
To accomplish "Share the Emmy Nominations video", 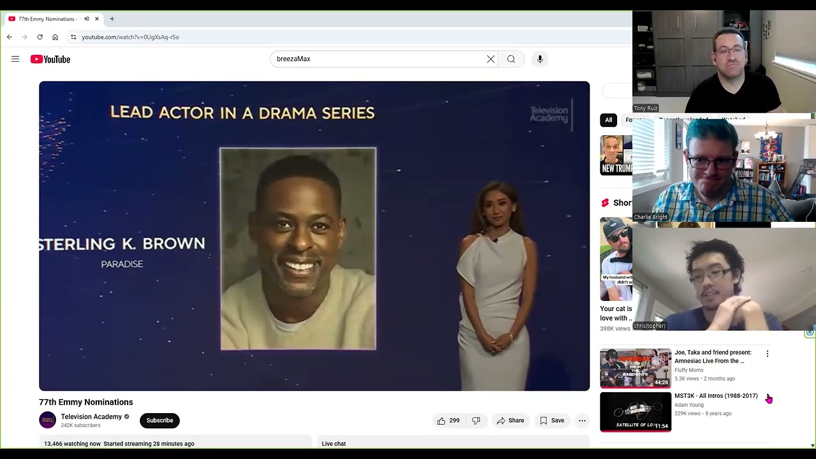I will (x=511, y=421).
